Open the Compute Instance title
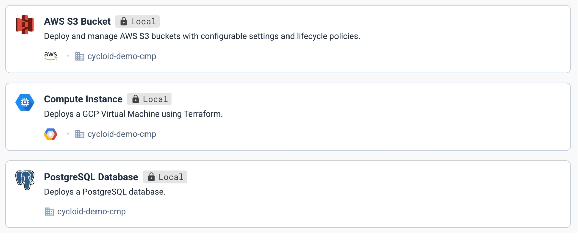Screen dimensions: 578x233 click(x=83, y=99)
